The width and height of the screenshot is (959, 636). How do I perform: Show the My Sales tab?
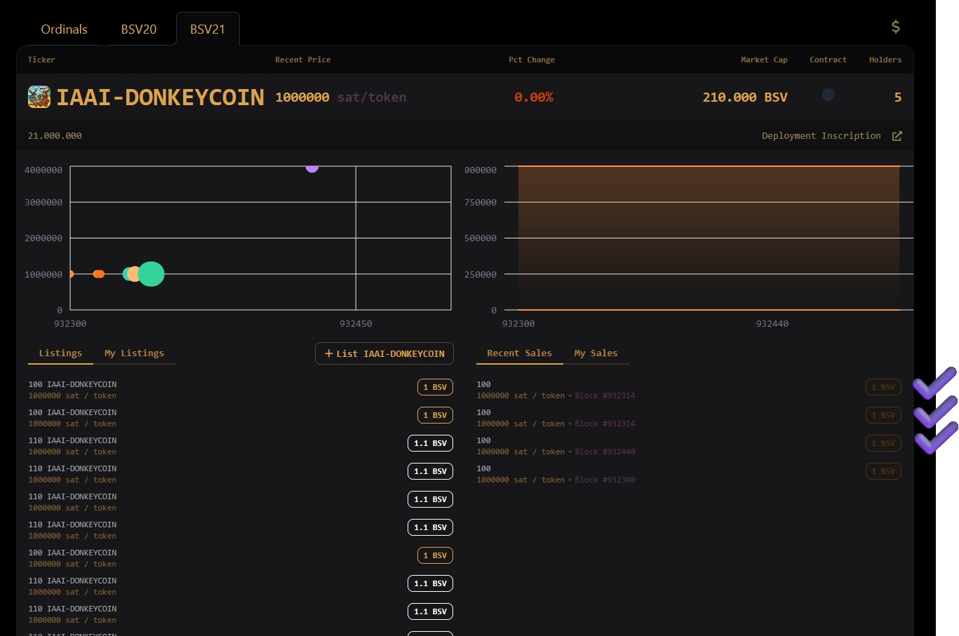(x=596, y=353)
